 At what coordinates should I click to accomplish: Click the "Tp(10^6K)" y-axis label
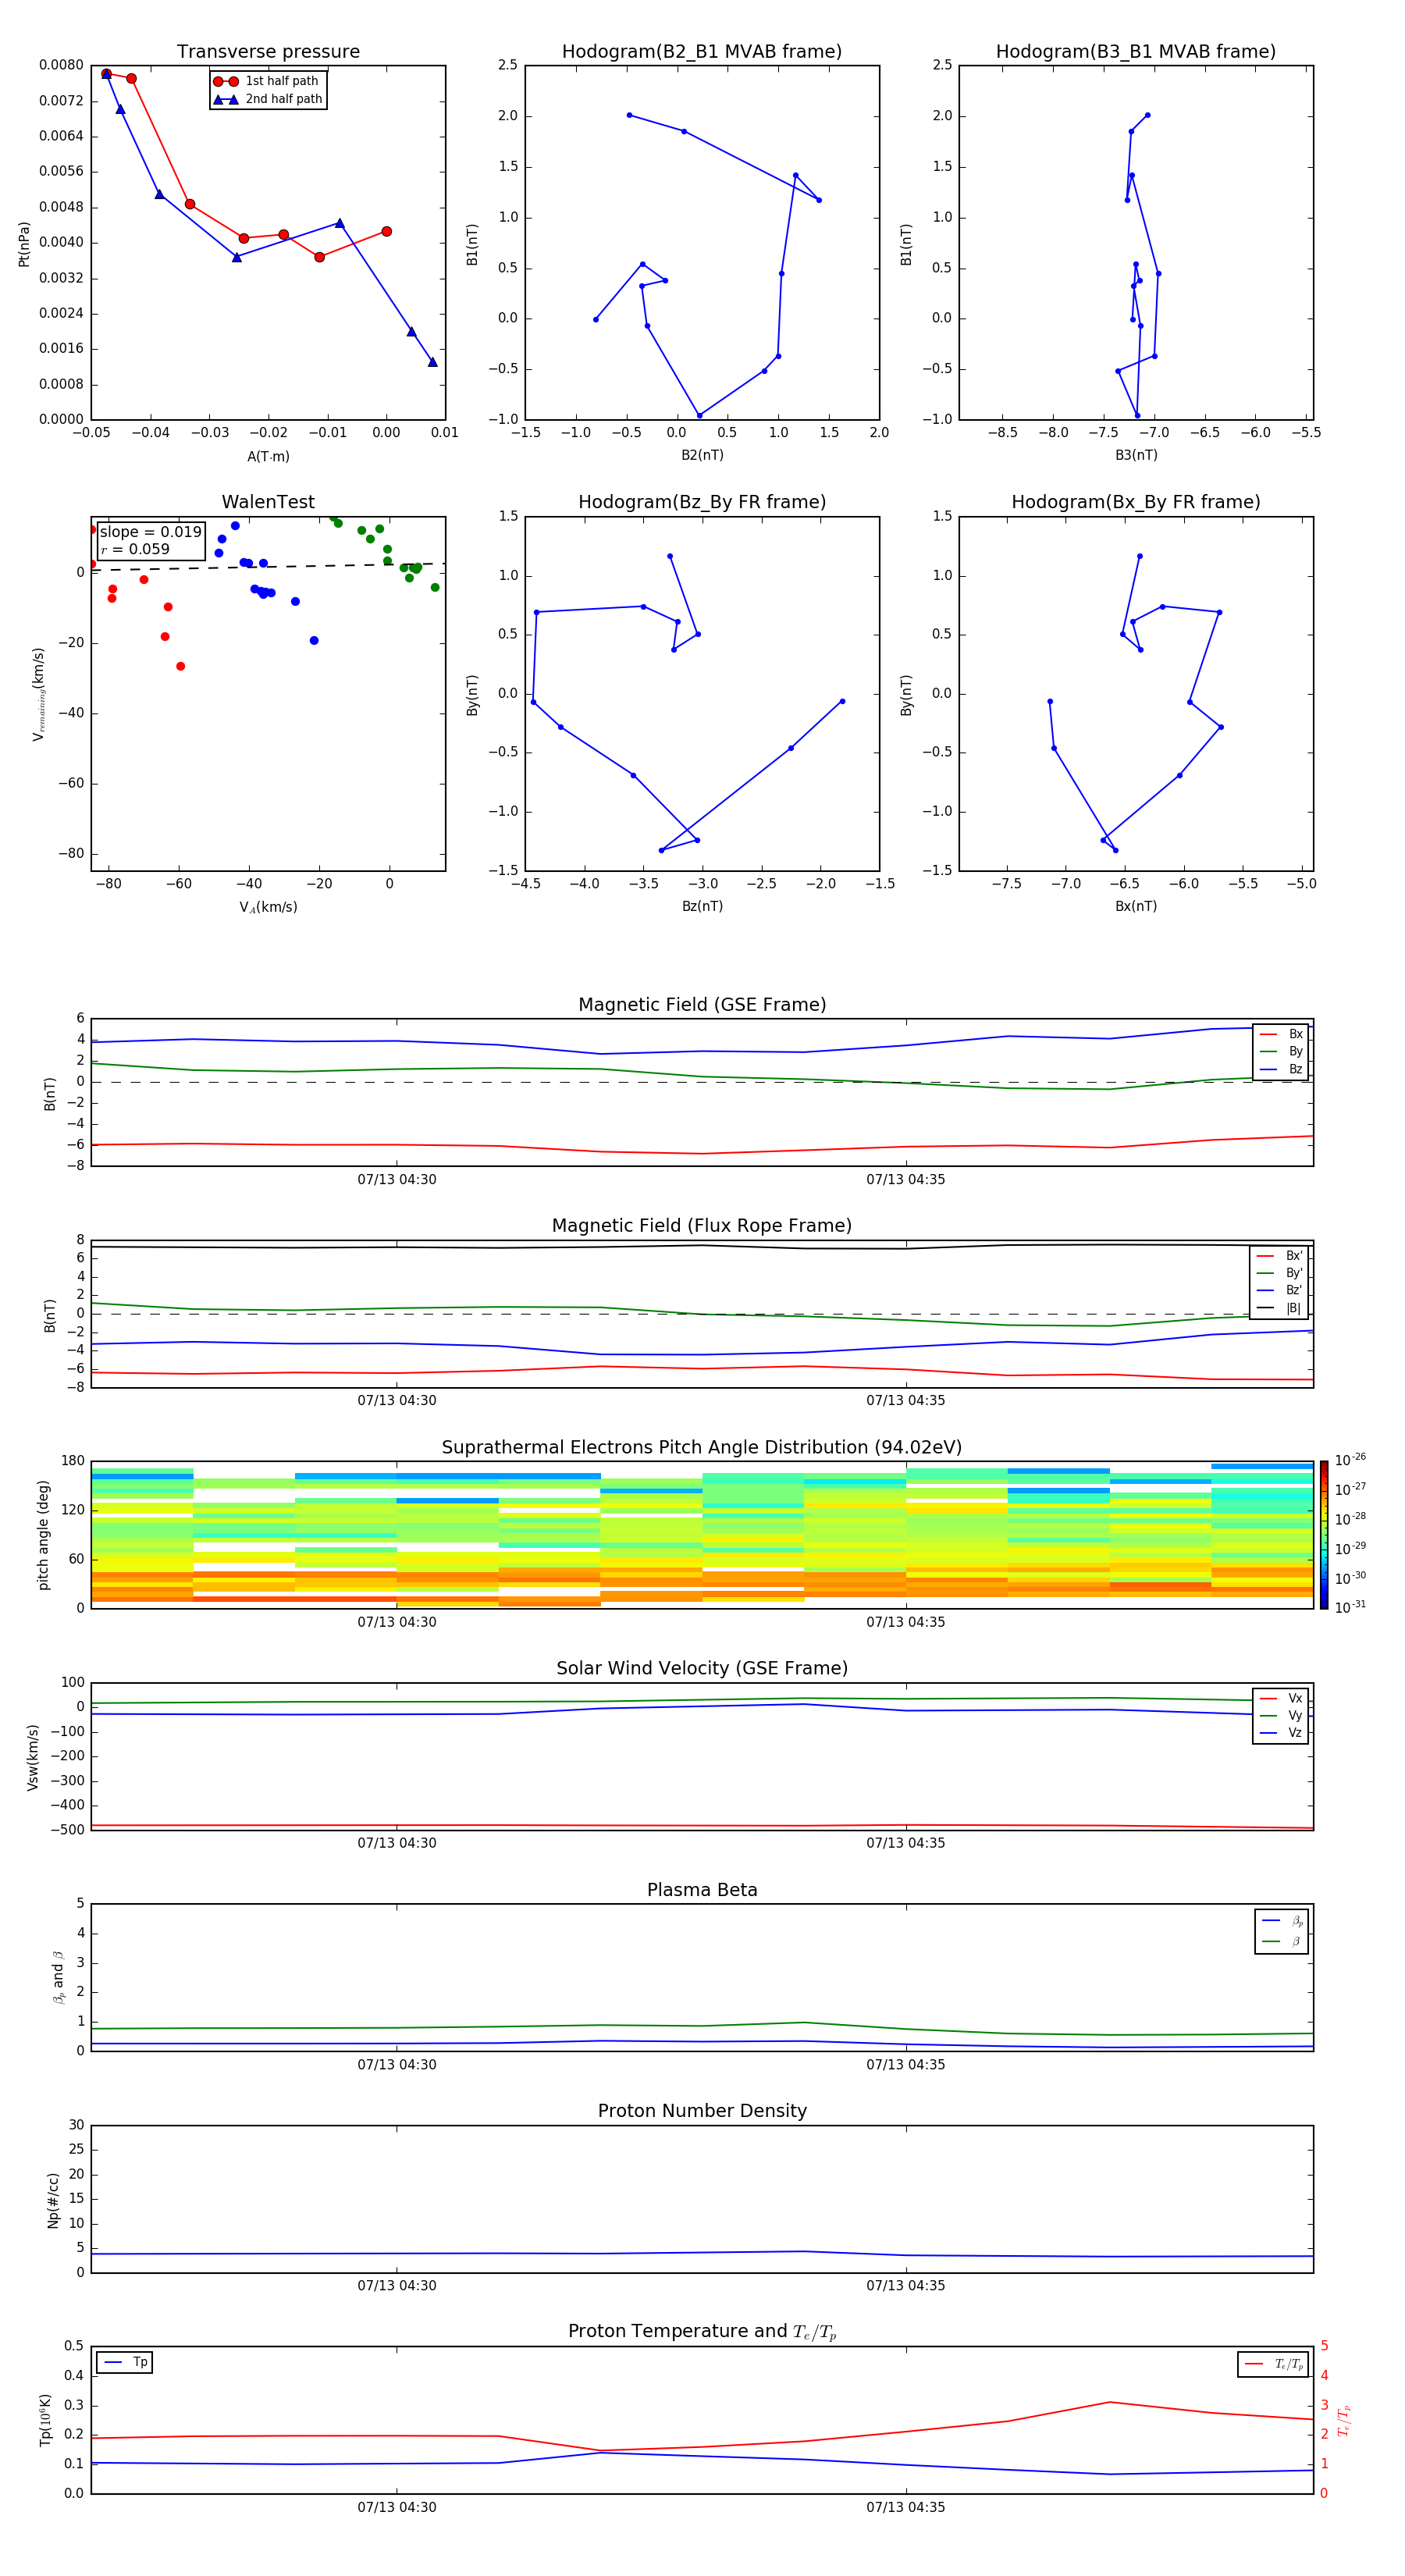pyautogui.click(x=45, y=2421)
